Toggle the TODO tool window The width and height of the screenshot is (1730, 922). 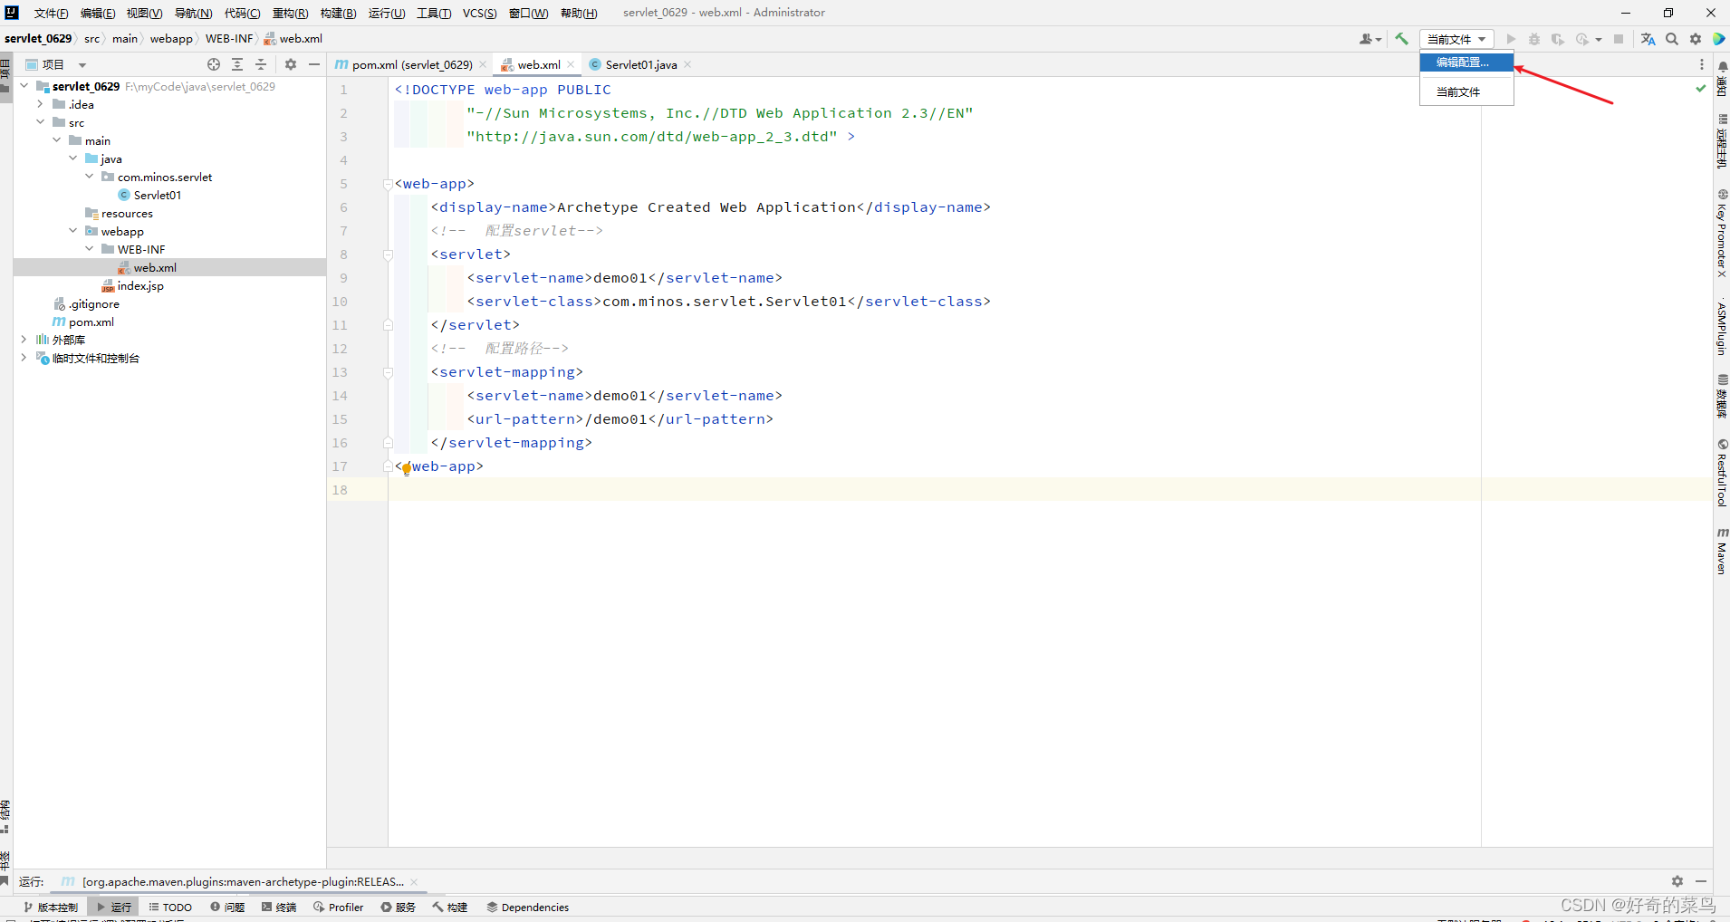tap(170, 907)
